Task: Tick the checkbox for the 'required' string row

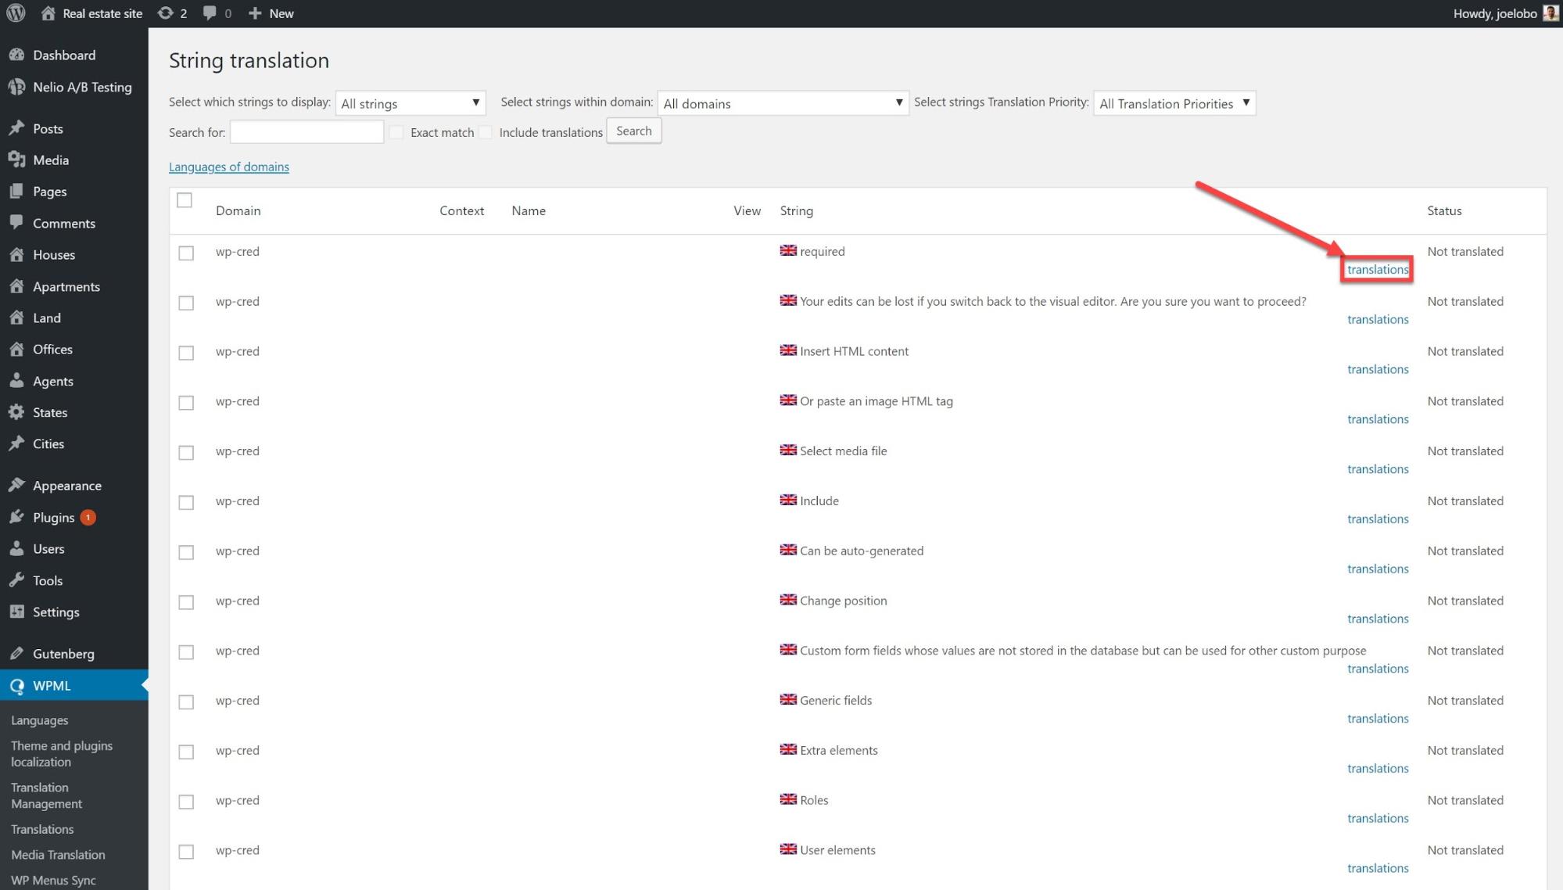Action: 186,253
